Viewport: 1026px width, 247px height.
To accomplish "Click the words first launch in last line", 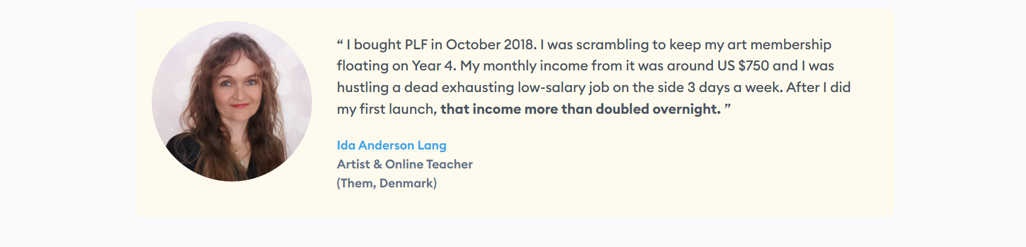I will tap(398, 109).
